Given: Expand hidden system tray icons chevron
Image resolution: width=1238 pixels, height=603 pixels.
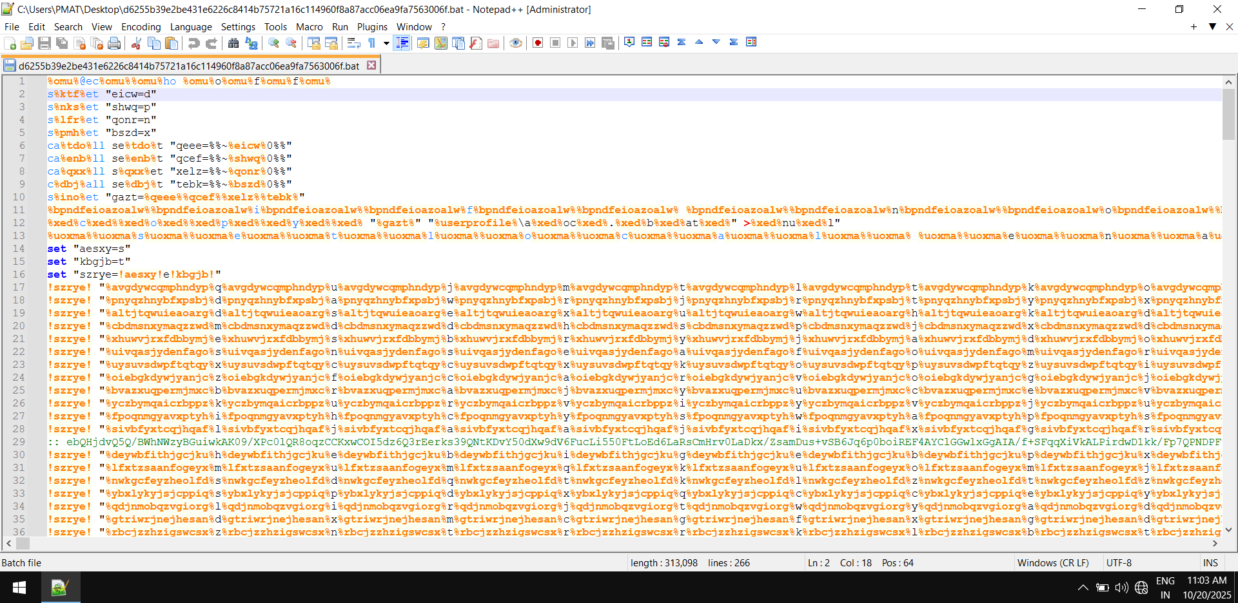Looking at the screenshot, I should [x=1083, y=588].
